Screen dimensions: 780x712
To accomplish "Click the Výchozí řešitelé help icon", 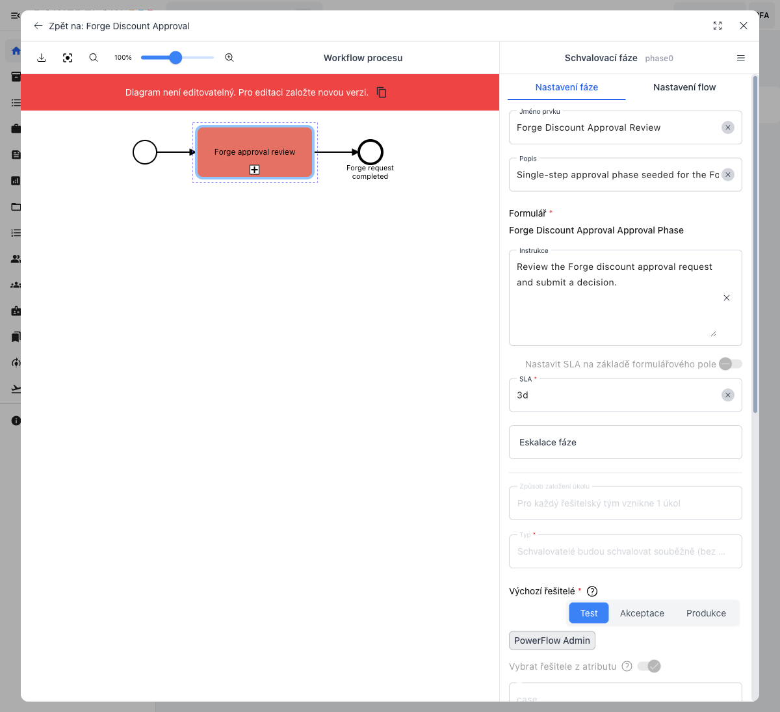I will point(592,591).
